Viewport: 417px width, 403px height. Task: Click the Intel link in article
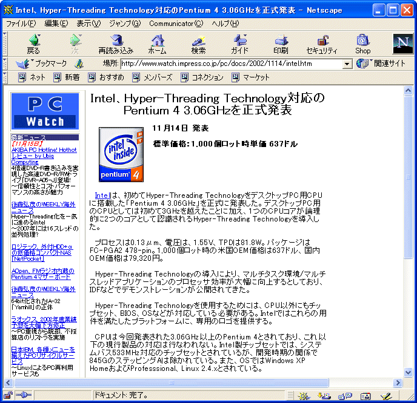102,195
